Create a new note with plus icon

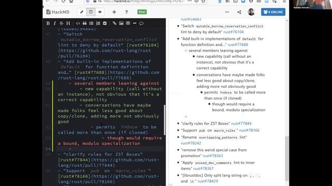coord(114,12)
